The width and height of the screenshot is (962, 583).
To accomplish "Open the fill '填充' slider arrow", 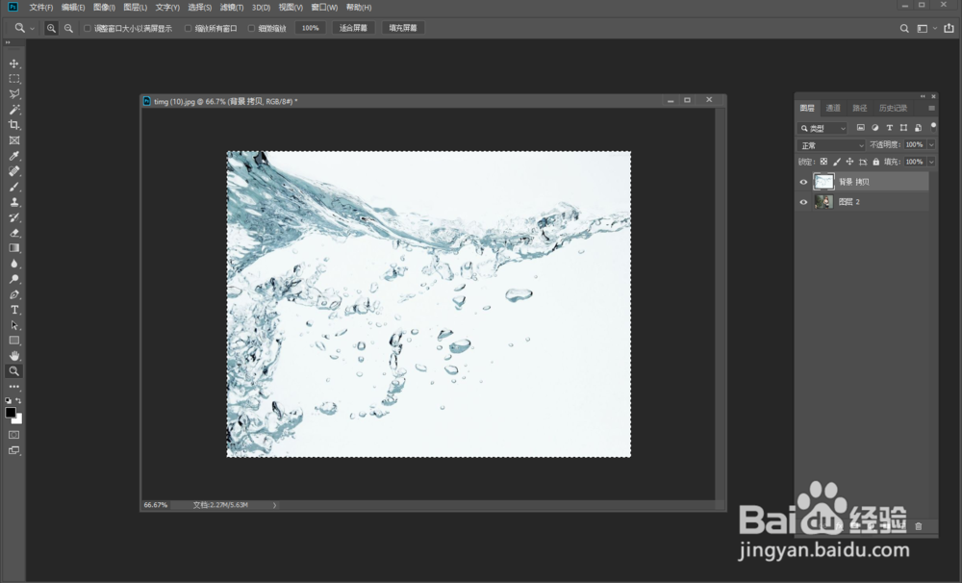I will pos(931,162).
